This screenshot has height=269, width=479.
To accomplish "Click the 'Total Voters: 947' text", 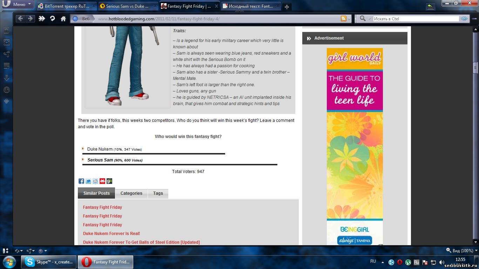I will [188, 172].
